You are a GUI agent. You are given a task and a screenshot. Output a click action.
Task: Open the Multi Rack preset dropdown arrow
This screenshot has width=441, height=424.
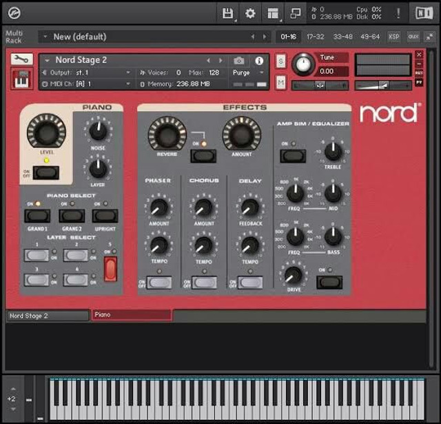(x=45, y=37)
